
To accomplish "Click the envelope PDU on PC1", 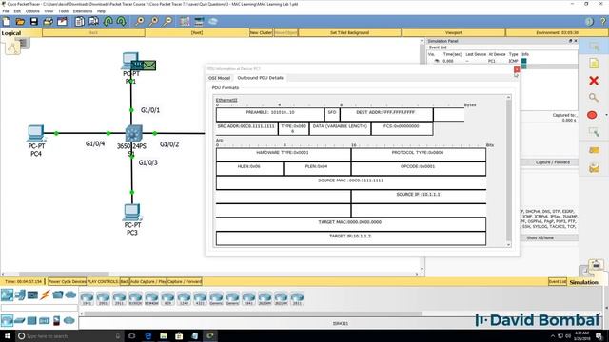I will 149,66.
